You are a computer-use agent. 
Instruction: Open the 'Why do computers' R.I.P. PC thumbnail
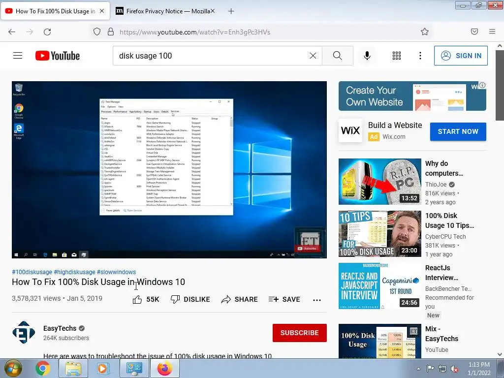pyautogui.click(x=379, y=182)
